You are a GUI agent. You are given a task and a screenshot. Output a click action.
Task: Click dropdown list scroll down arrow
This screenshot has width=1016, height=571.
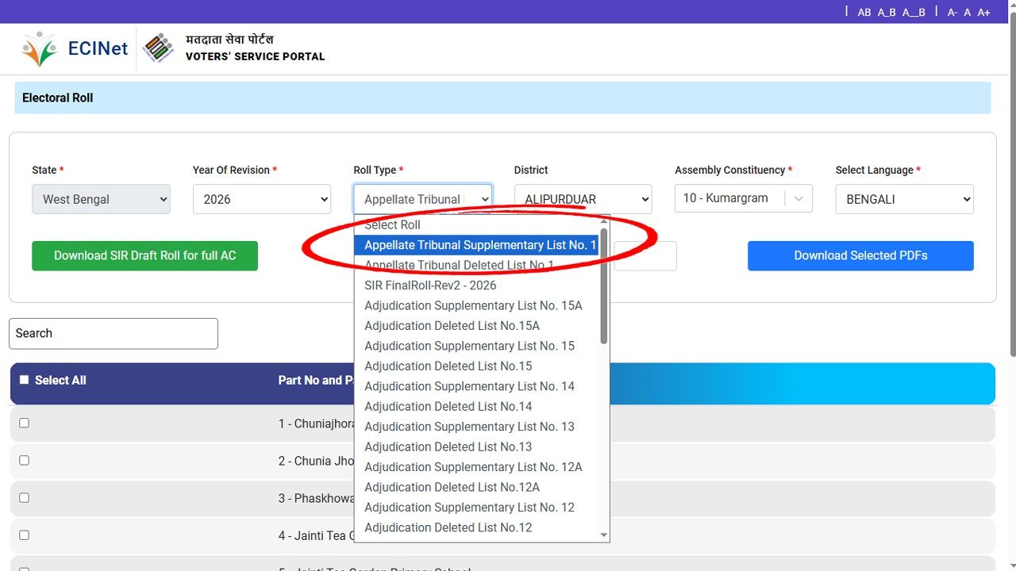(604, 535)
